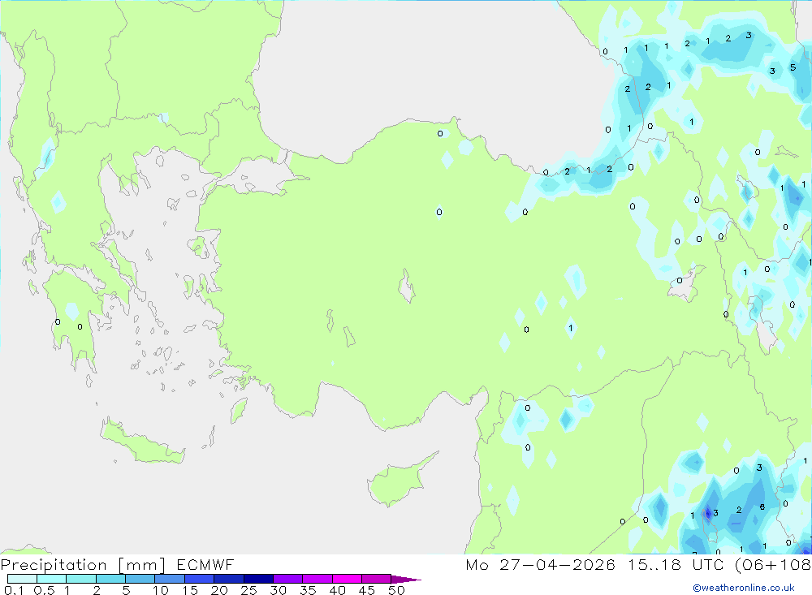Screen dimensions: 812x595
Task: Click the '30' legend scale label
Action: (x=279, y=590)
